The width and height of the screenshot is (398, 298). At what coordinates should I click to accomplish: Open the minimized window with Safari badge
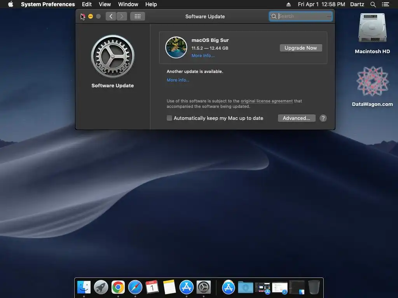coord(280,288)
